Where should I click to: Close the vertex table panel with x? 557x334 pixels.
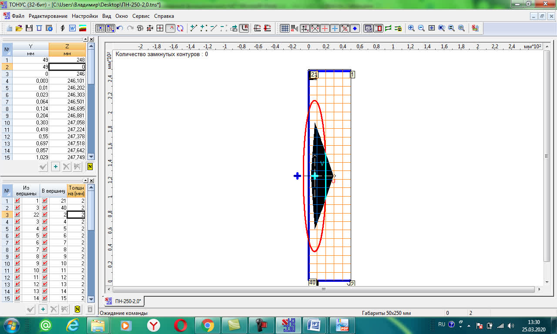coord(91,39)
